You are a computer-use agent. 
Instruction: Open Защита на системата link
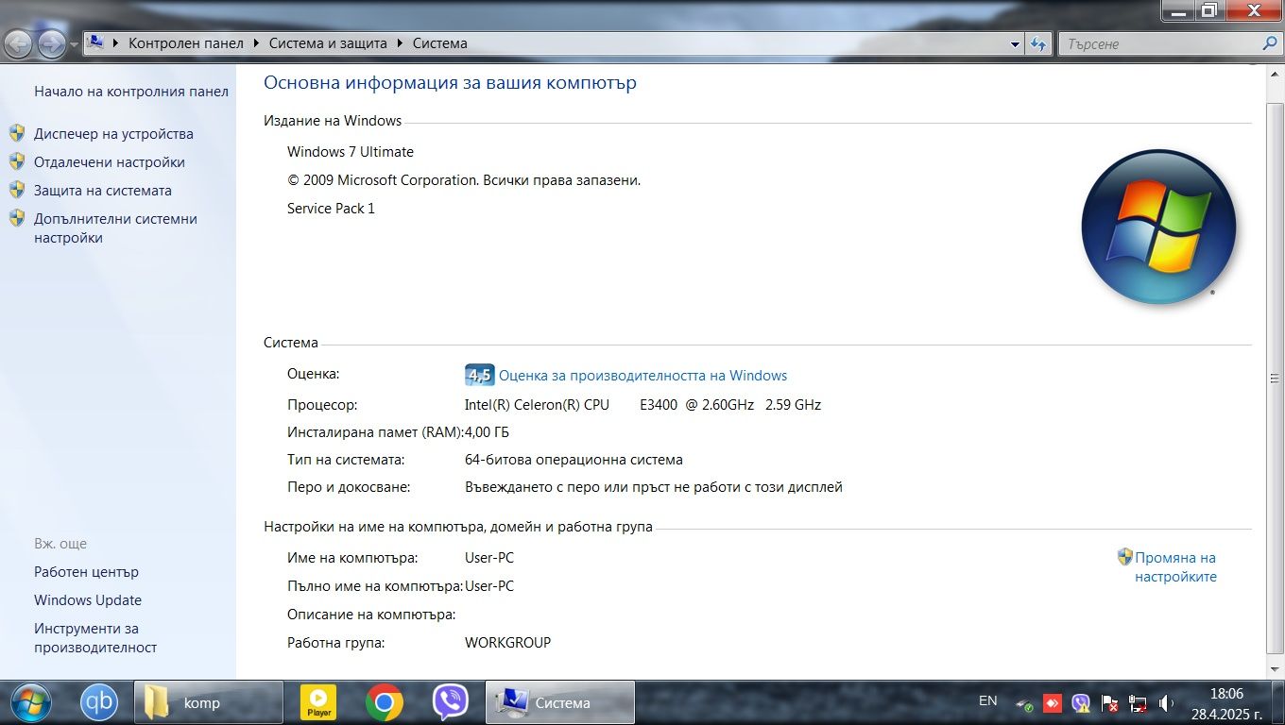click(x=103, y=191)
